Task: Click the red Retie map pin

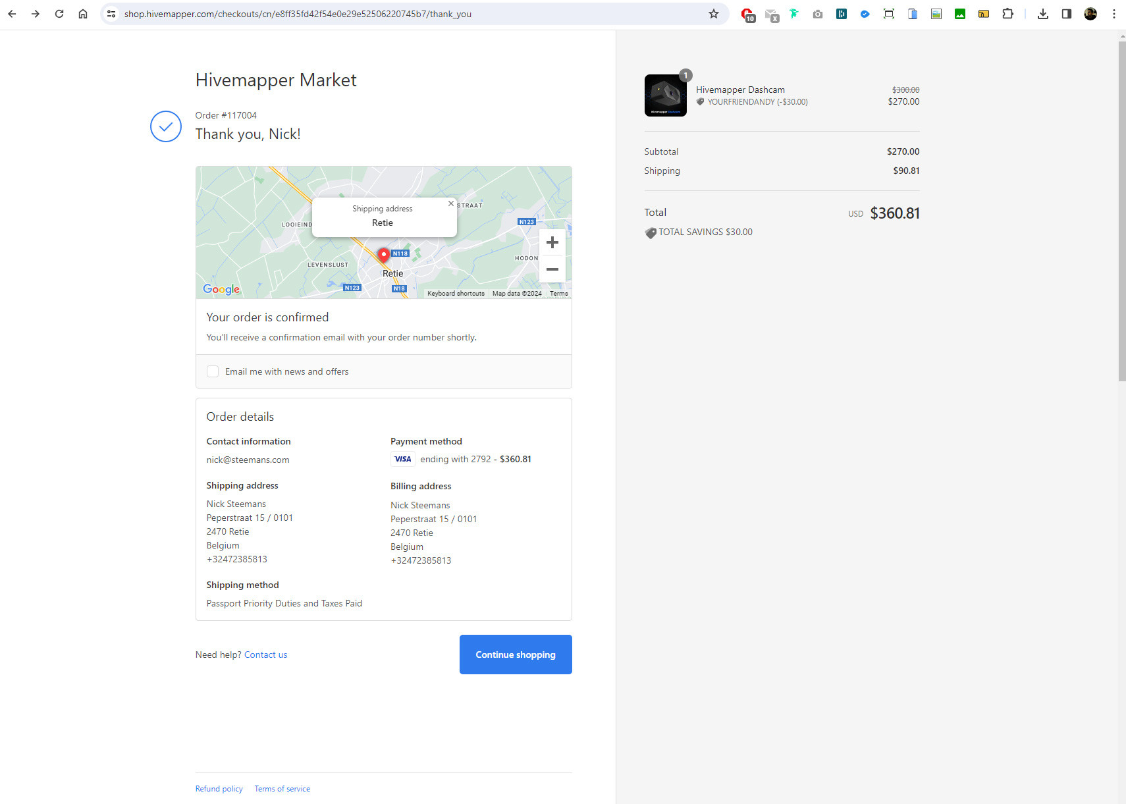Action: [x=383, y=255]
